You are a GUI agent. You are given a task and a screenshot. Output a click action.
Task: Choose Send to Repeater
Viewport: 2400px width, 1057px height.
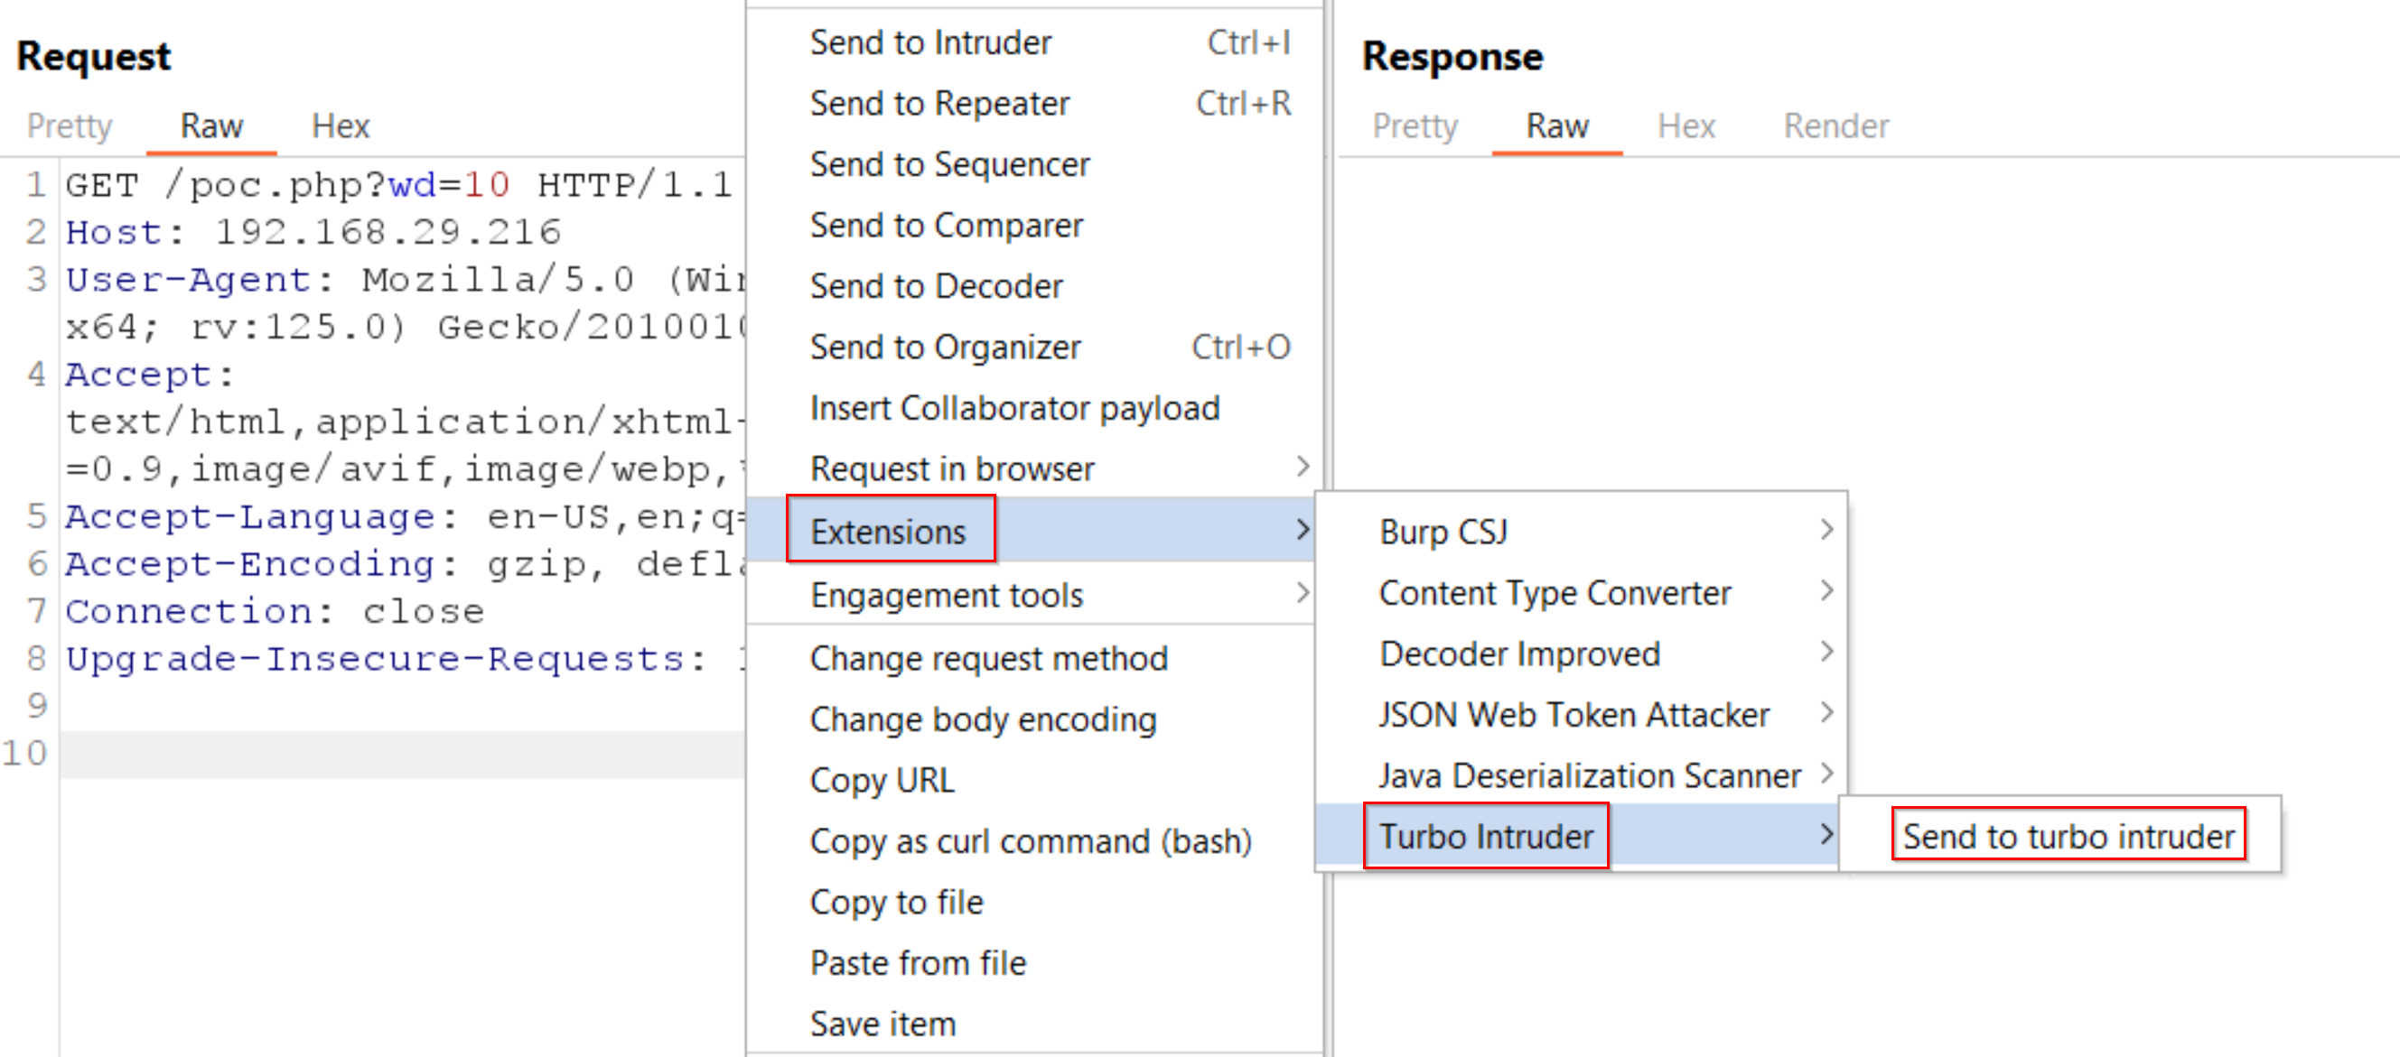click(x=1034, y=102)
